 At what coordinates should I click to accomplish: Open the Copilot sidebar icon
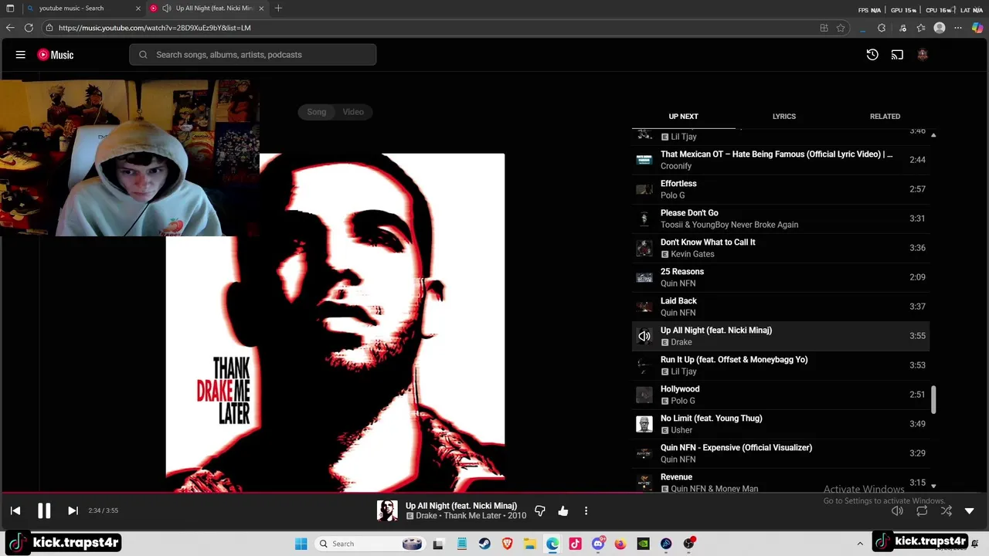coord(977,28)
